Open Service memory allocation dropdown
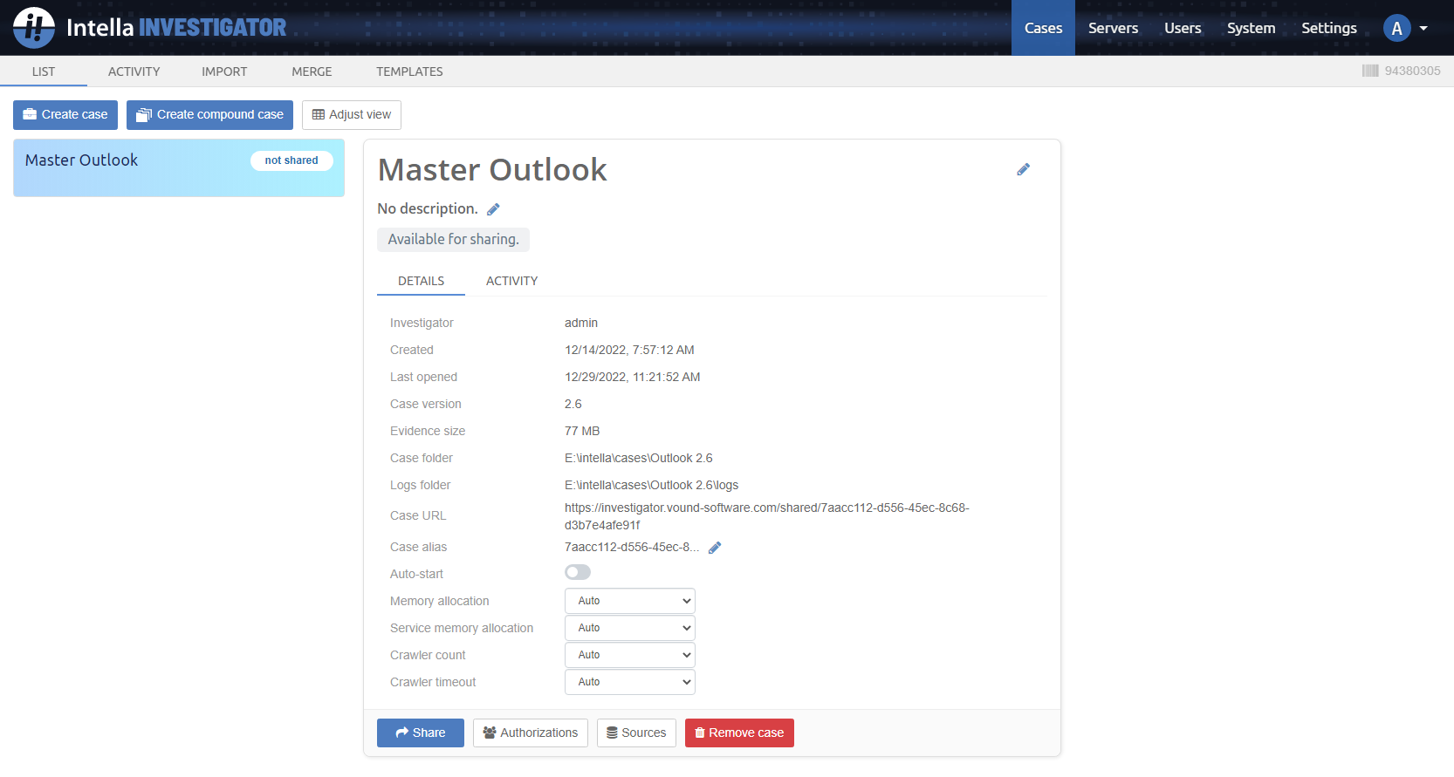 (629, 628)
